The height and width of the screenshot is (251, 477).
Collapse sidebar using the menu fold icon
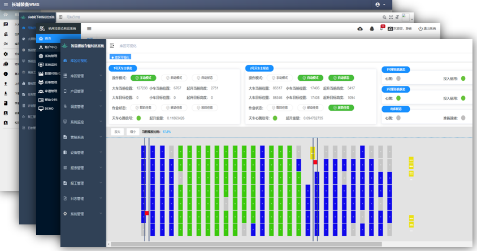click(x=112, y=45)
